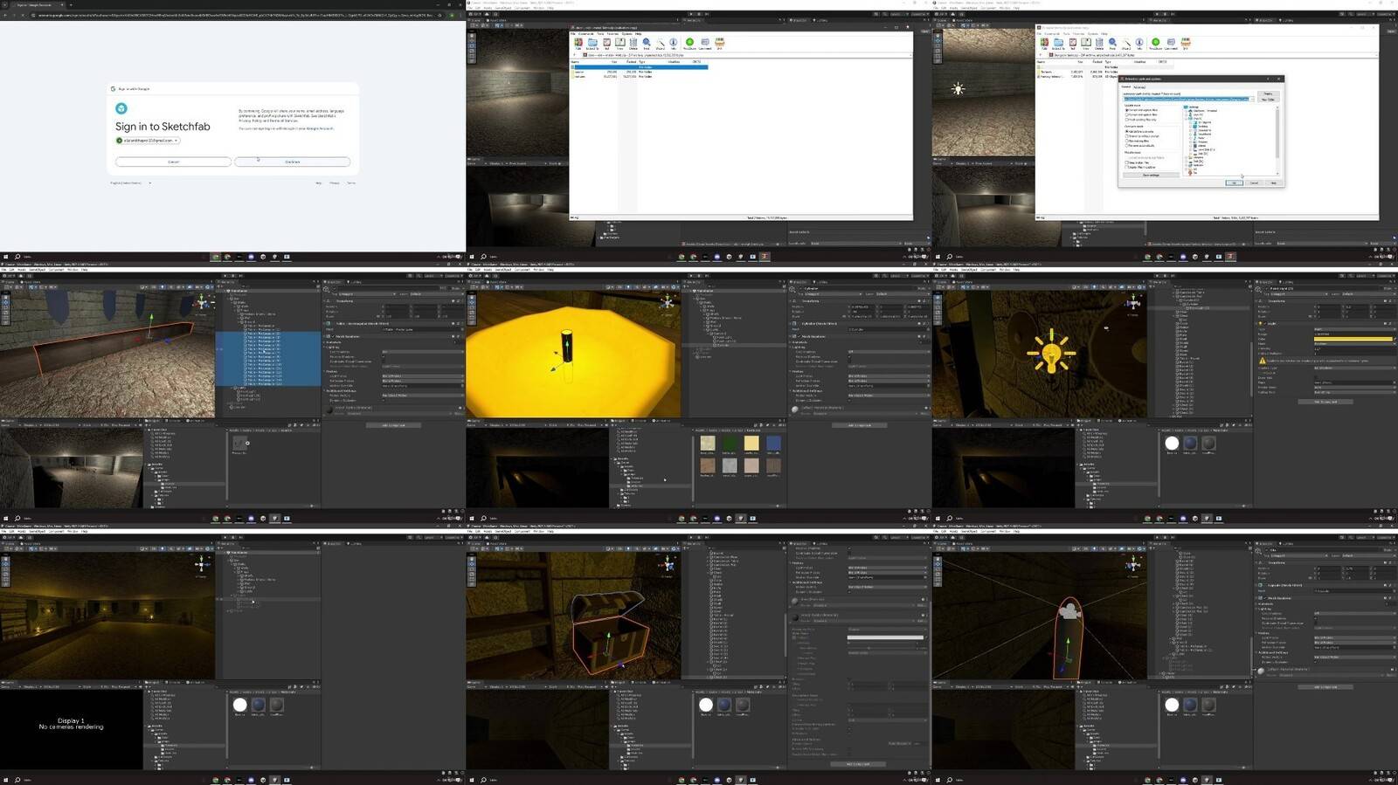1398x785 pixels.
Task: Click white slider bar in treasure chest frame Inspector
Action: 885,637
